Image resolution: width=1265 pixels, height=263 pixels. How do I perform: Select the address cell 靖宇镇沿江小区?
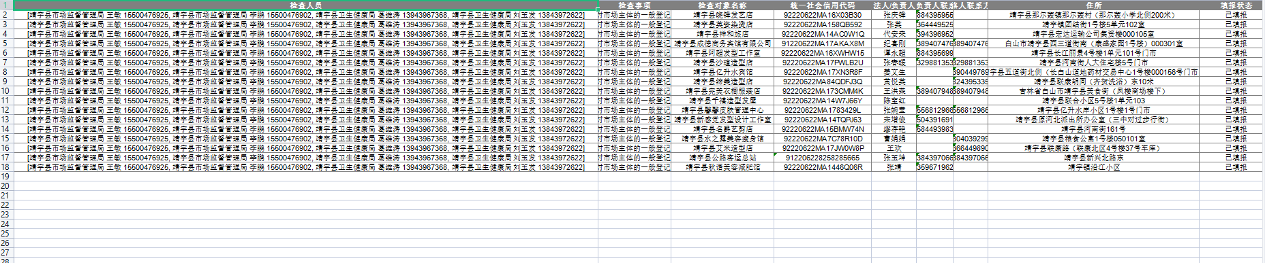[1093, 166]
